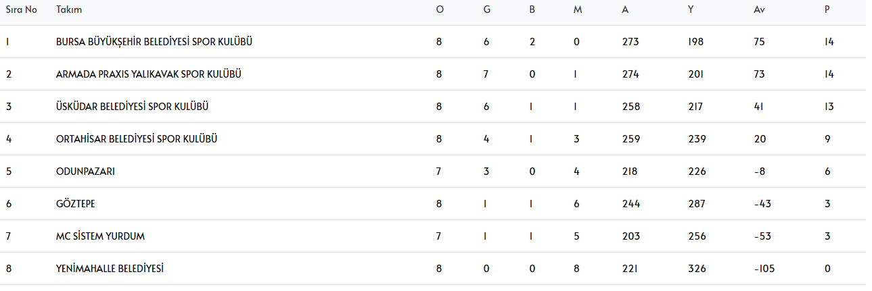Click the A column header
This screenshot has width=872, height=291.
pyautogui.click(x=625, y=10)
